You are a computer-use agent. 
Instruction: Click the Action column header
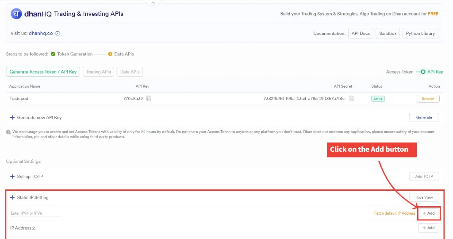(x=434, y=86)
